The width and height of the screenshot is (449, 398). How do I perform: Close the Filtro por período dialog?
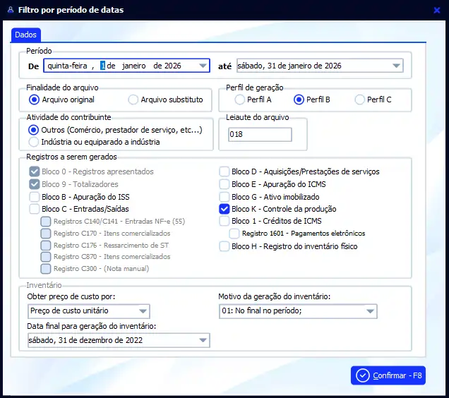pyautogui.click(x=437, y=10)
